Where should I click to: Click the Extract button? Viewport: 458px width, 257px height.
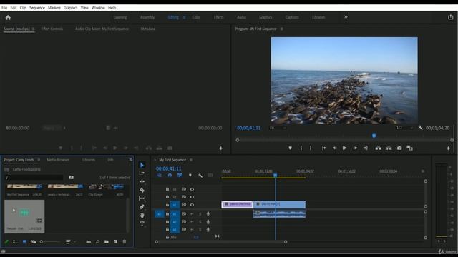click(389, 148)
